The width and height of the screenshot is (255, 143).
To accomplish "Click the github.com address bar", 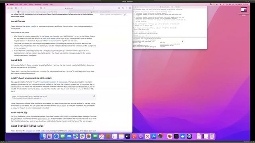I will (69, 8).
